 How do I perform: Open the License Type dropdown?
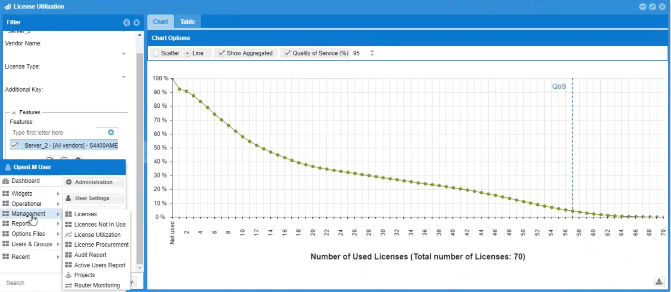[x=124, y=77]
